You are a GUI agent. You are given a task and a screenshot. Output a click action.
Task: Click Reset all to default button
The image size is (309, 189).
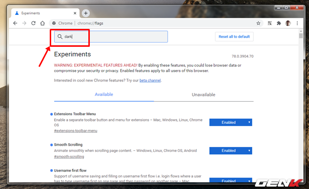(x=234, y=37)
